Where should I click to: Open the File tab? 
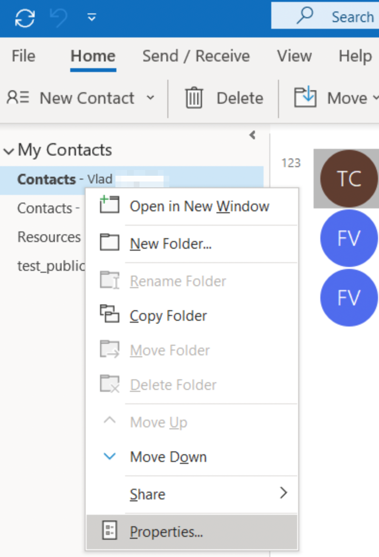pyautogui.click(x=24, y=56)
